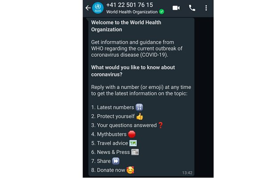The height and width of the screenshot is (178, 268).
Task: Click the 1234 numbers emoji
Action: [139, 107]
